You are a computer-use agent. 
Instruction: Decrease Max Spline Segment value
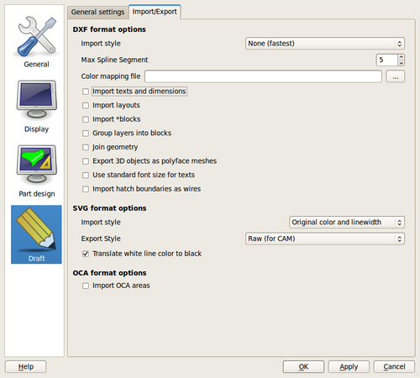(x=402, y=63)
